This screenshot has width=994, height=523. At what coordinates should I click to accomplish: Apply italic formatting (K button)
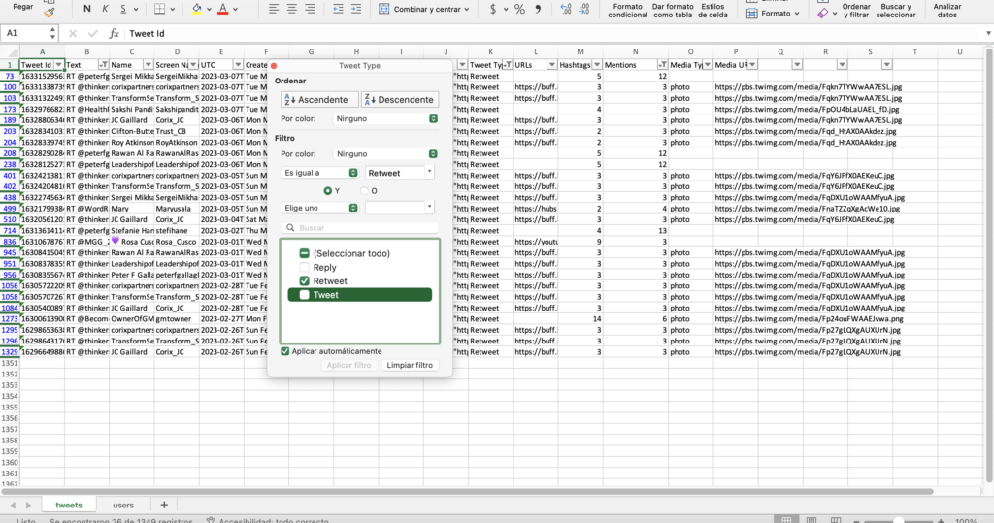tap(107, 9)
